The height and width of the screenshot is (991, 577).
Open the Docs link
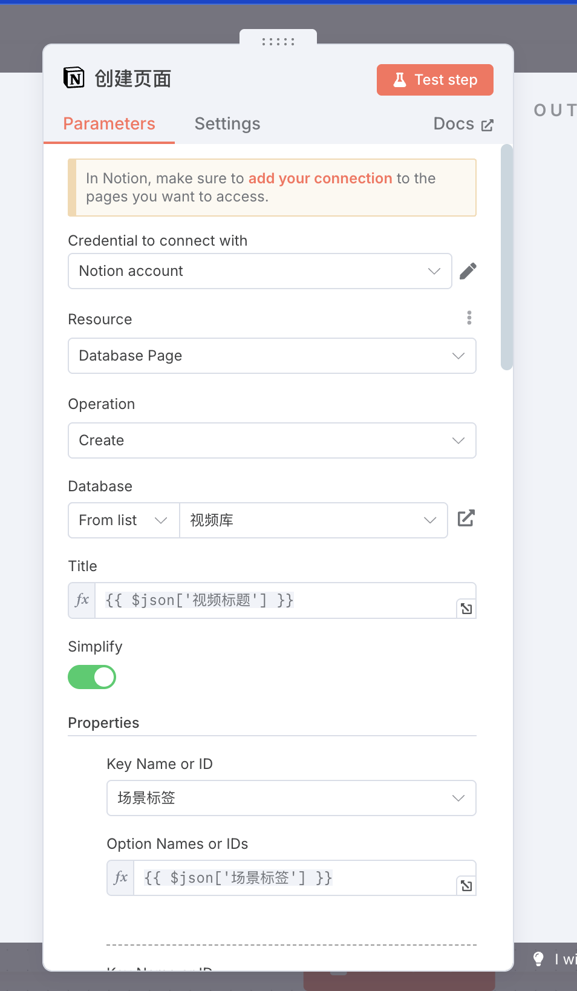coord(464,124)
